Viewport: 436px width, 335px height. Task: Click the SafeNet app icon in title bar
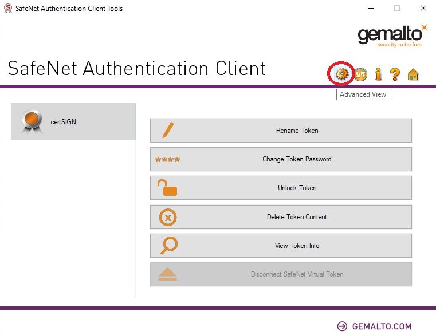7,9
